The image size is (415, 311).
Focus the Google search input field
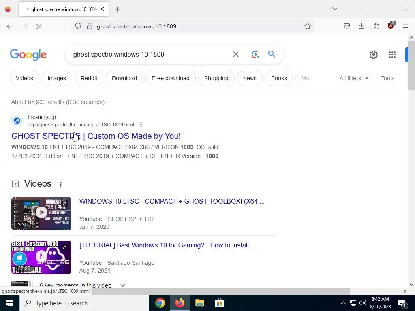[x=150, y=55]
